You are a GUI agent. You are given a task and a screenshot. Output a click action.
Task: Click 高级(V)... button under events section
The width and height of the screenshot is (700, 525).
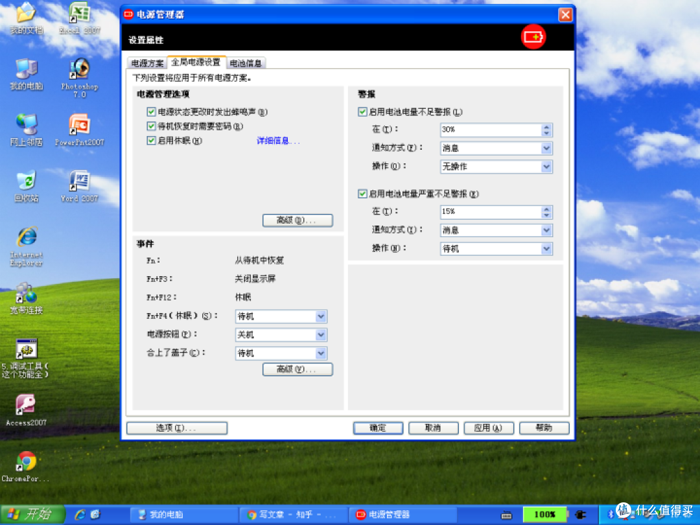coord(297,369)
